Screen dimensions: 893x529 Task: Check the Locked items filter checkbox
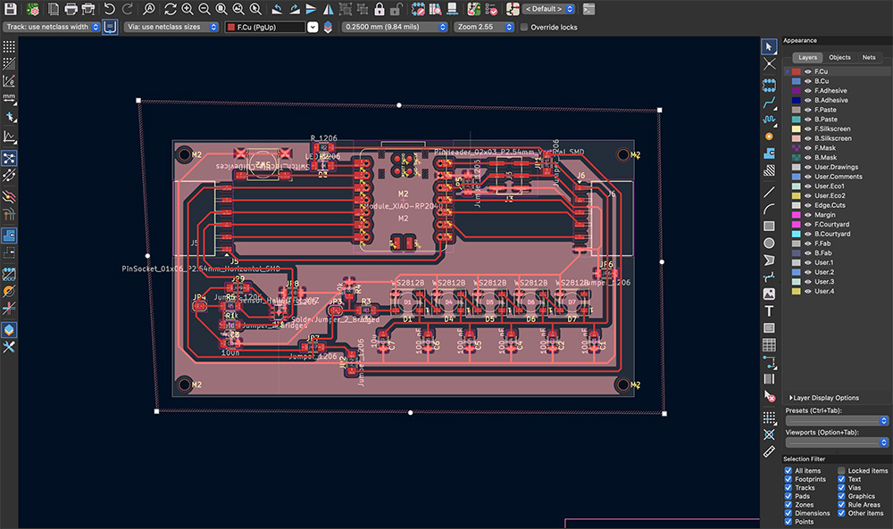coord(841,470)
